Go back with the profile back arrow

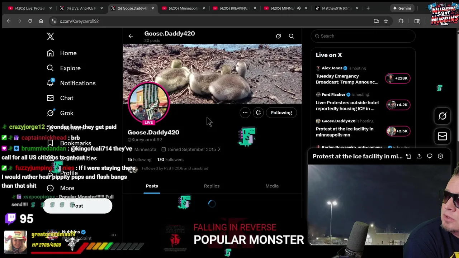click(x=131, y=36)
